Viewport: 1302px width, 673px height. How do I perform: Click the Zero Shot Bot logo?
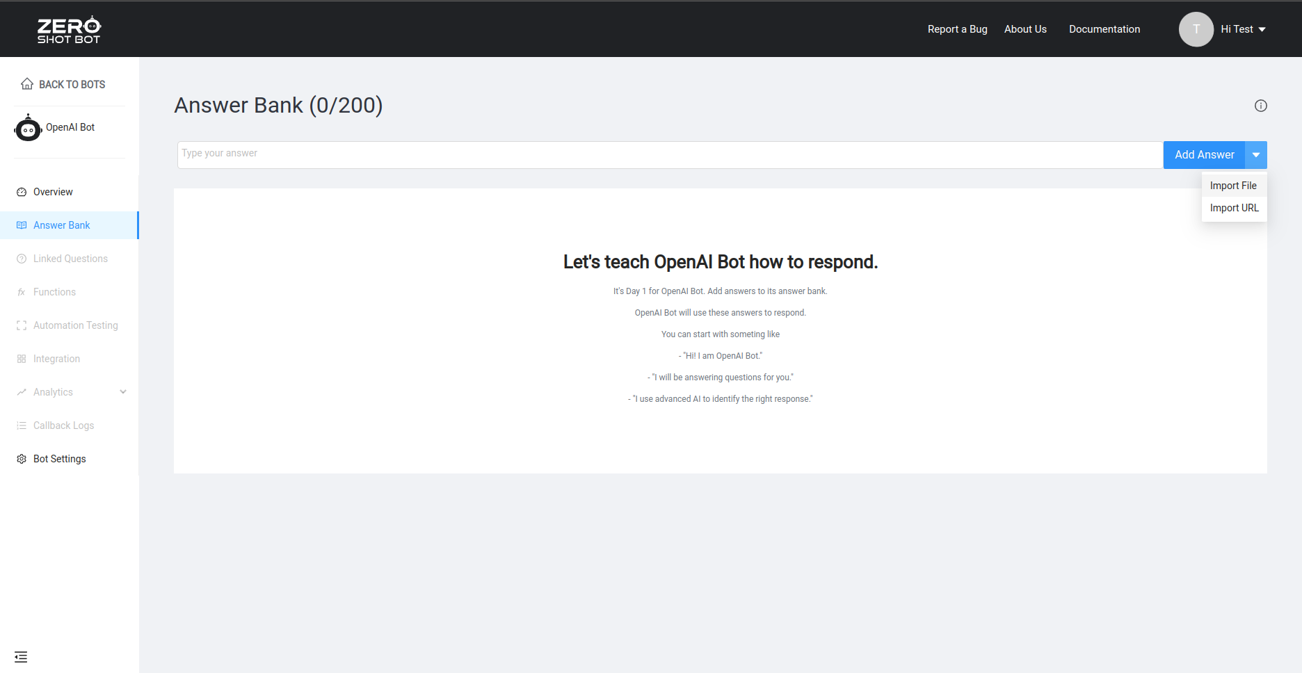(x=69, y=30)
